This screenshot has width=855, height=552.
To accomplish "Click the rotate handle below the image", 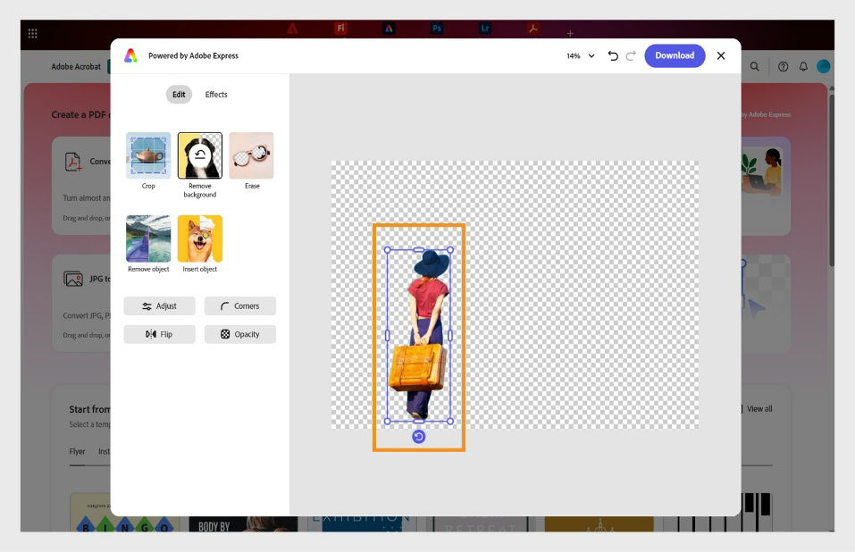I will coord(418,437).
